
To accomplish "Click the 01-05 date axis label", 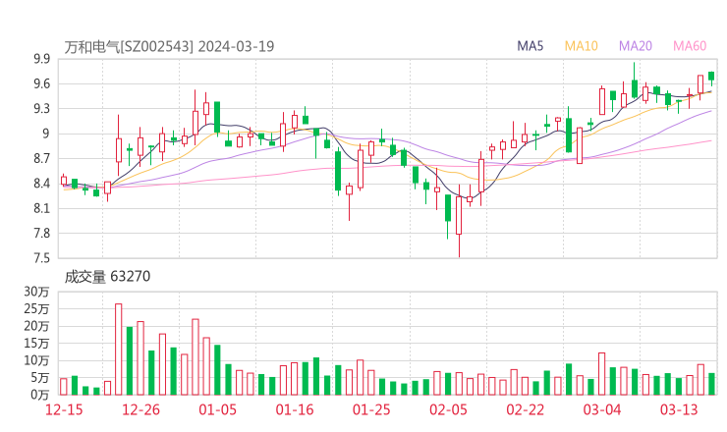I will [x=217, y=409].
